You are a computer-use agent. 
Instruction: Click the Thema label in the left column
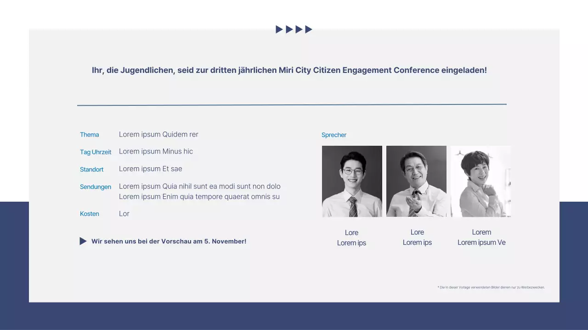[x=89, y=135]
